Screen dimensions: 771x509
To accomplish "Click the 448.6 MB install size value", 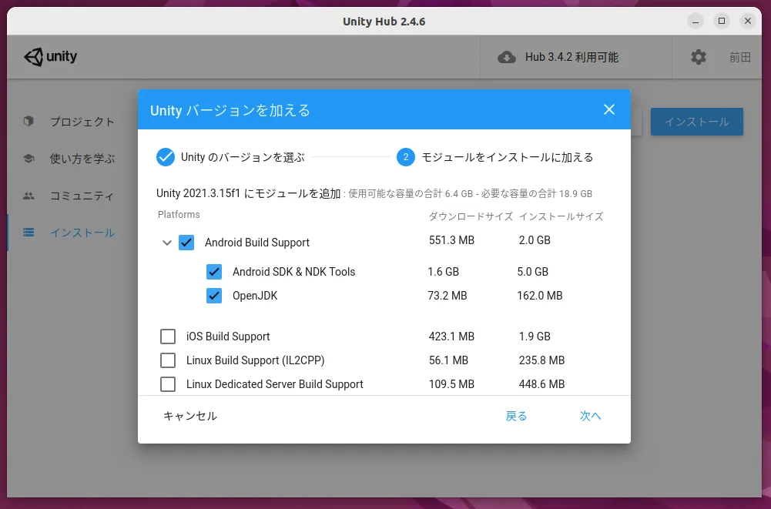I will click(542, 384).
